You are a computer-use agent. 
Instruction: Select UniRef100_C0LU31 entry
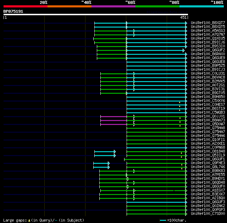coord(208,74)
